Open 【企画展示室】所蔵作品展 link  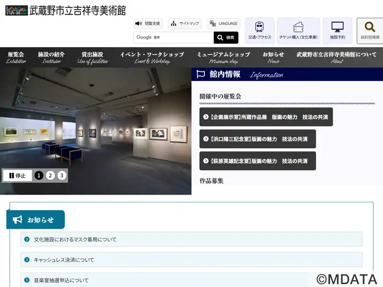[x=266, y=117]
